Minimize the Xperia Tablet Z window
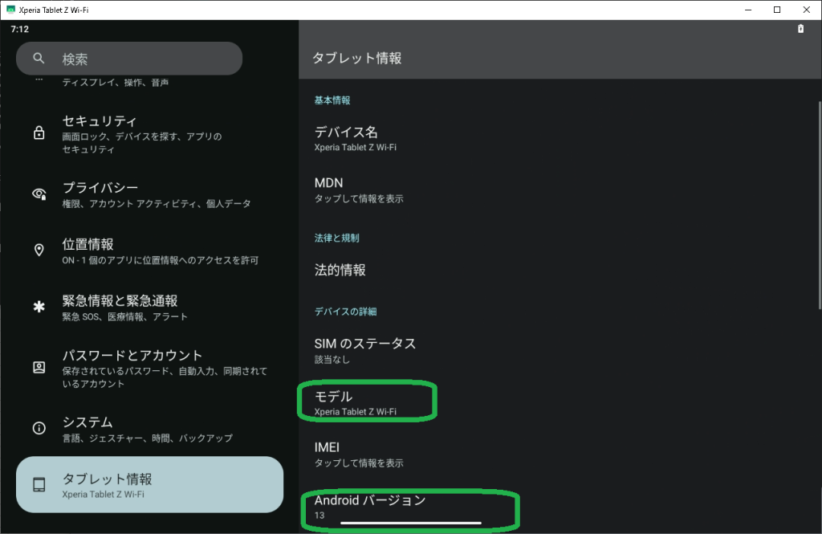The width and height of the screenshot is (822, 534). click(x=748, y=10)
